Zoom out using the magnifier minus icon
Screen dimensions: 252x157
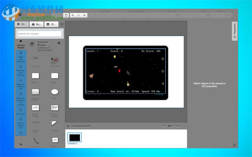pyautogui.click(x=73, y=15)
